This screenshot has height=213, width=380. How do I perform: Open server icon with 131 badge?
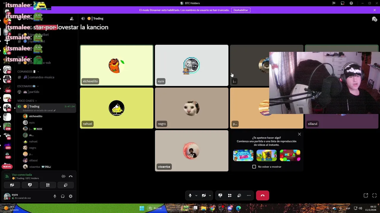[7, 89]
